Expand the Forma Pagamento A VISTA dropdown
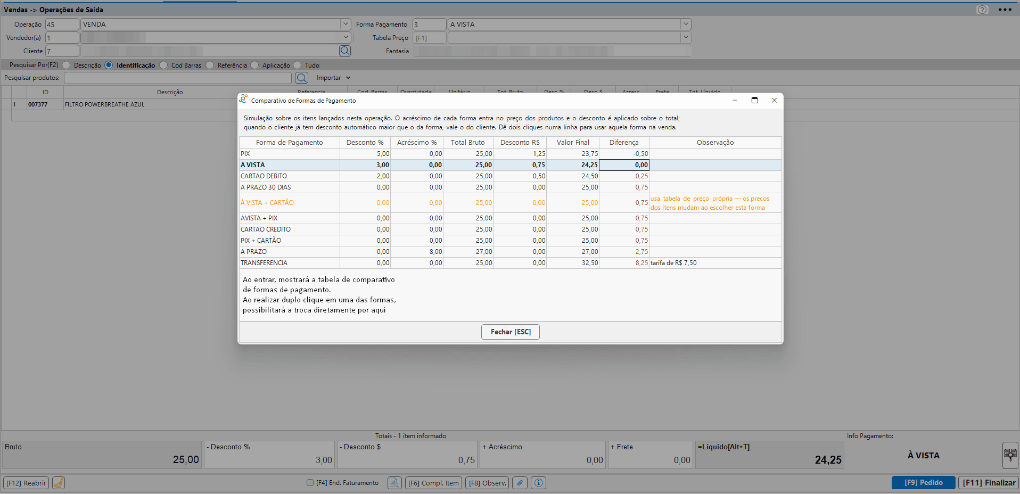This screenshot has width=1020, height=494. tap(686, 24)
